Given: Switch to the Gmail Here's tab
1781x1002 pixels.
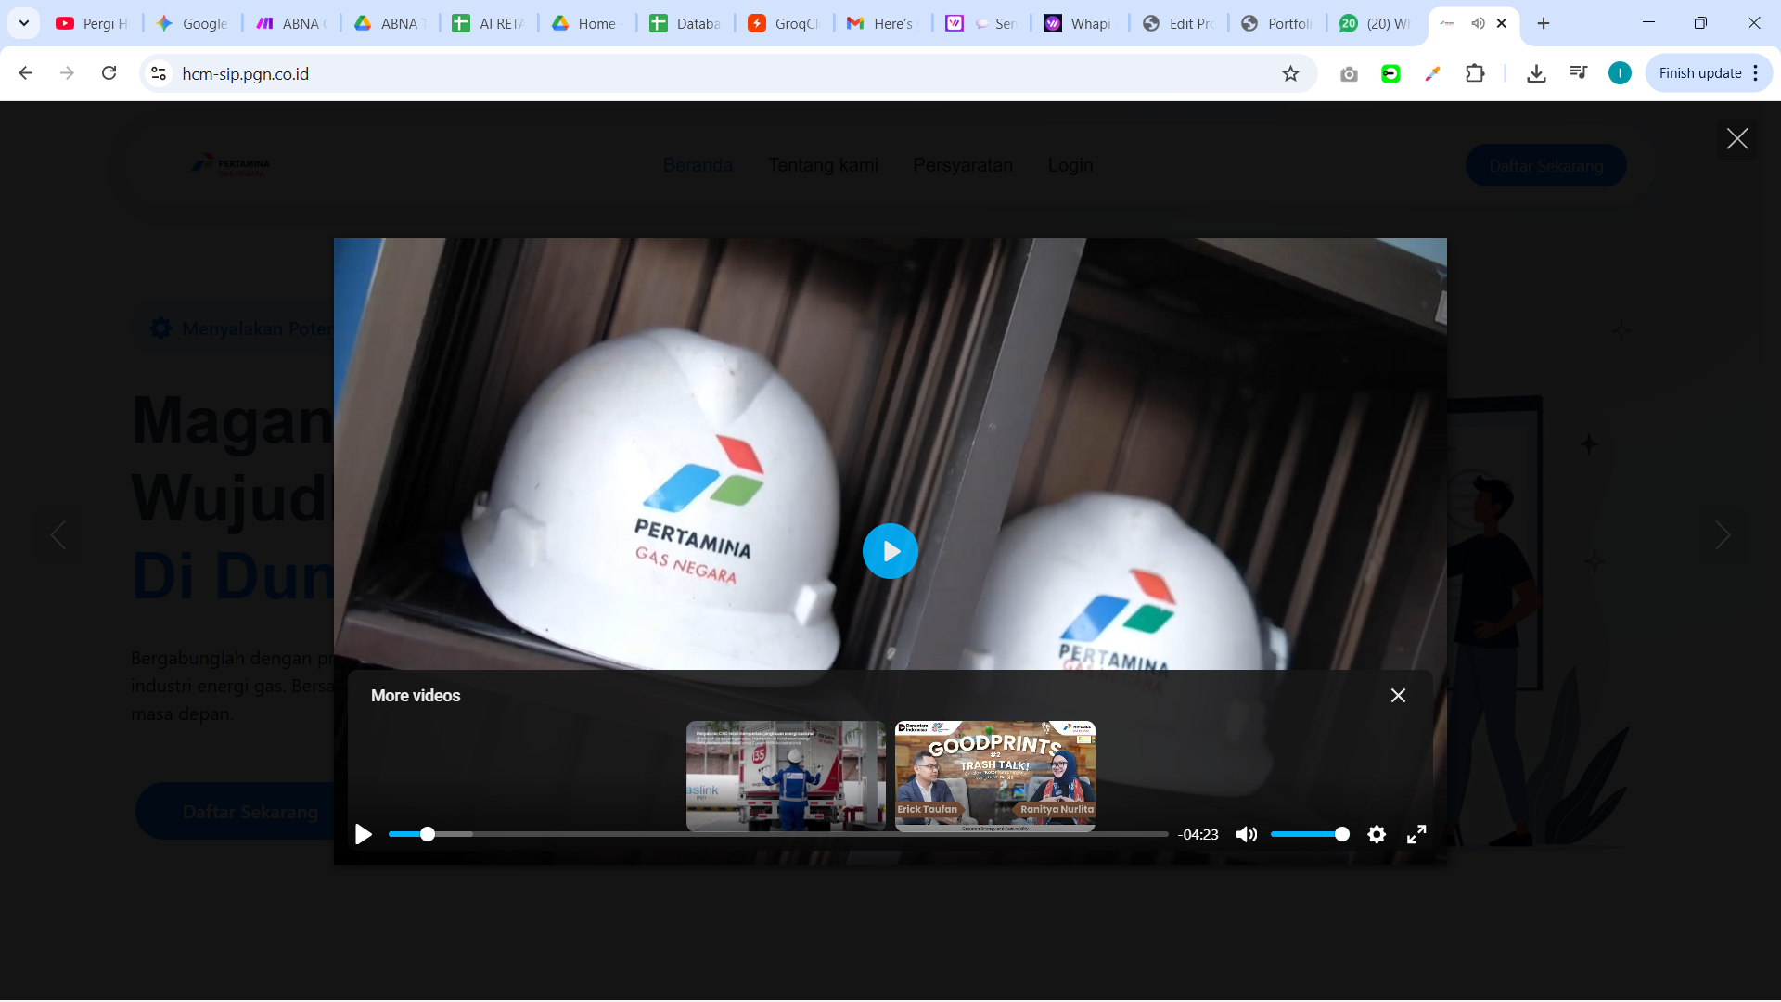Looking at the screenshot, I should 882,23.
